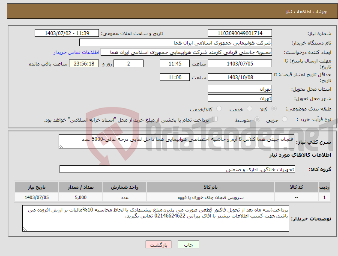Click the نام کالا column header
Image resolution: width=338 pixels, height=256 pixels.
210,187
